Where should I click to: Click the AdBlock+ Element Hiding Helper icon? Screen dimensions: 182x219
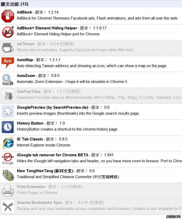8,32
